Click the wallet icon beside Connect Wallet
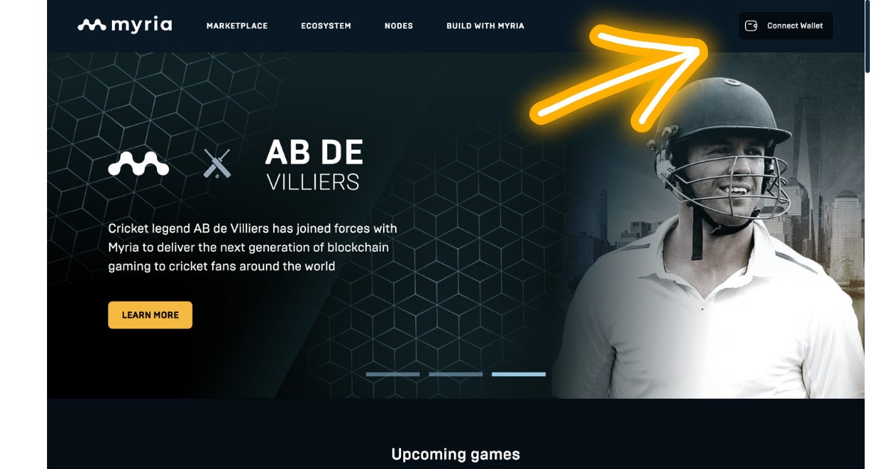The image size is (896, 469). click(x=752, y=25)
